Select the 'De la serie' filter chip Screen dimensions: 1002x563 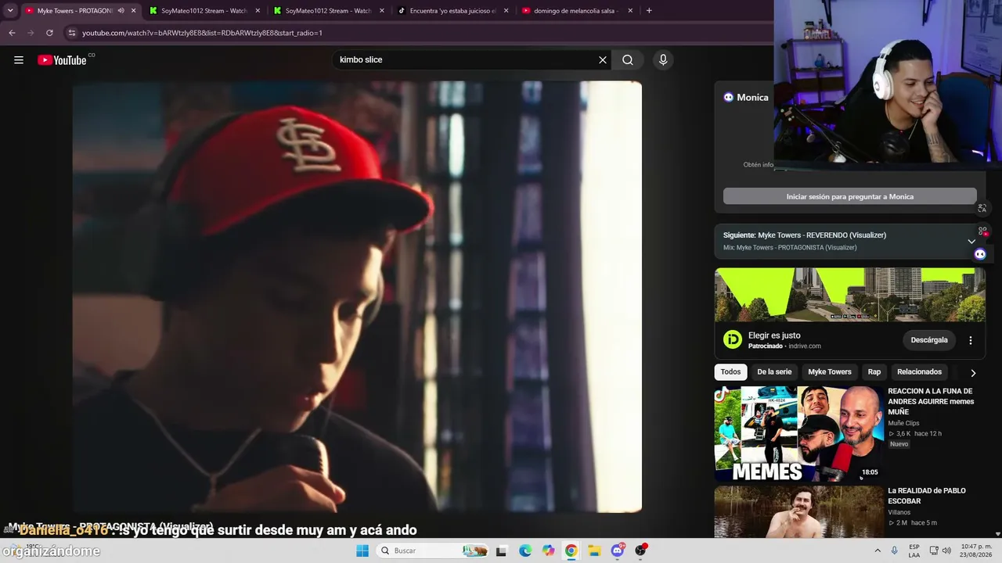click(x=774, y=372)
